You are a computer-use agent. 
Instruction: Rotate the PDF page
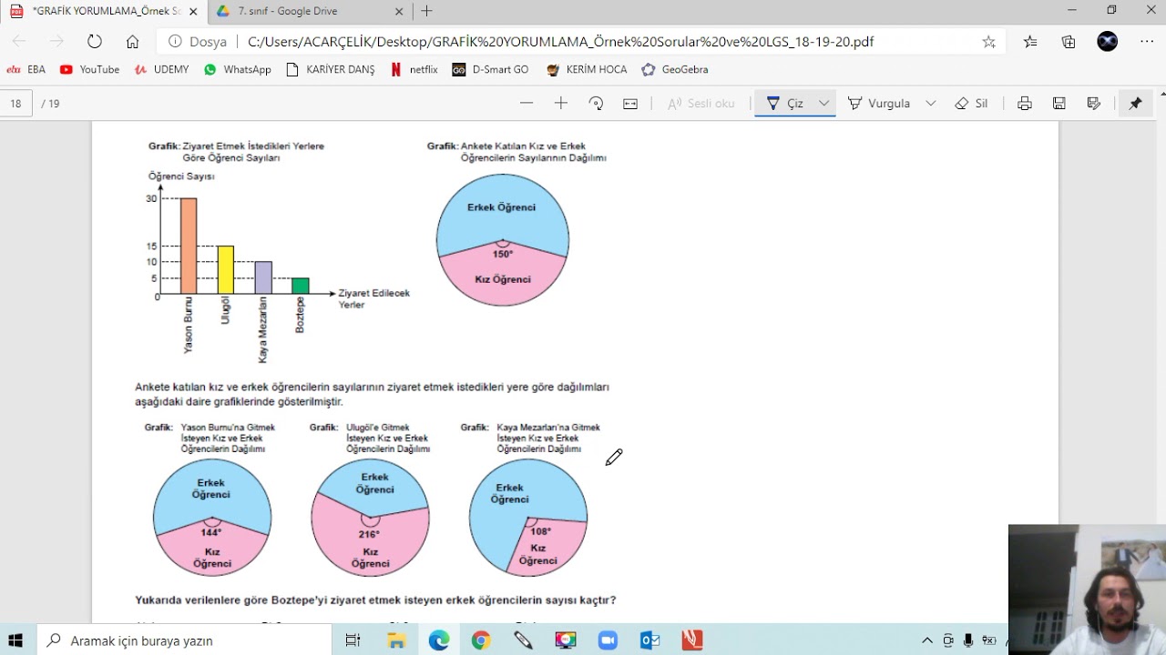(x=596, y=104)
